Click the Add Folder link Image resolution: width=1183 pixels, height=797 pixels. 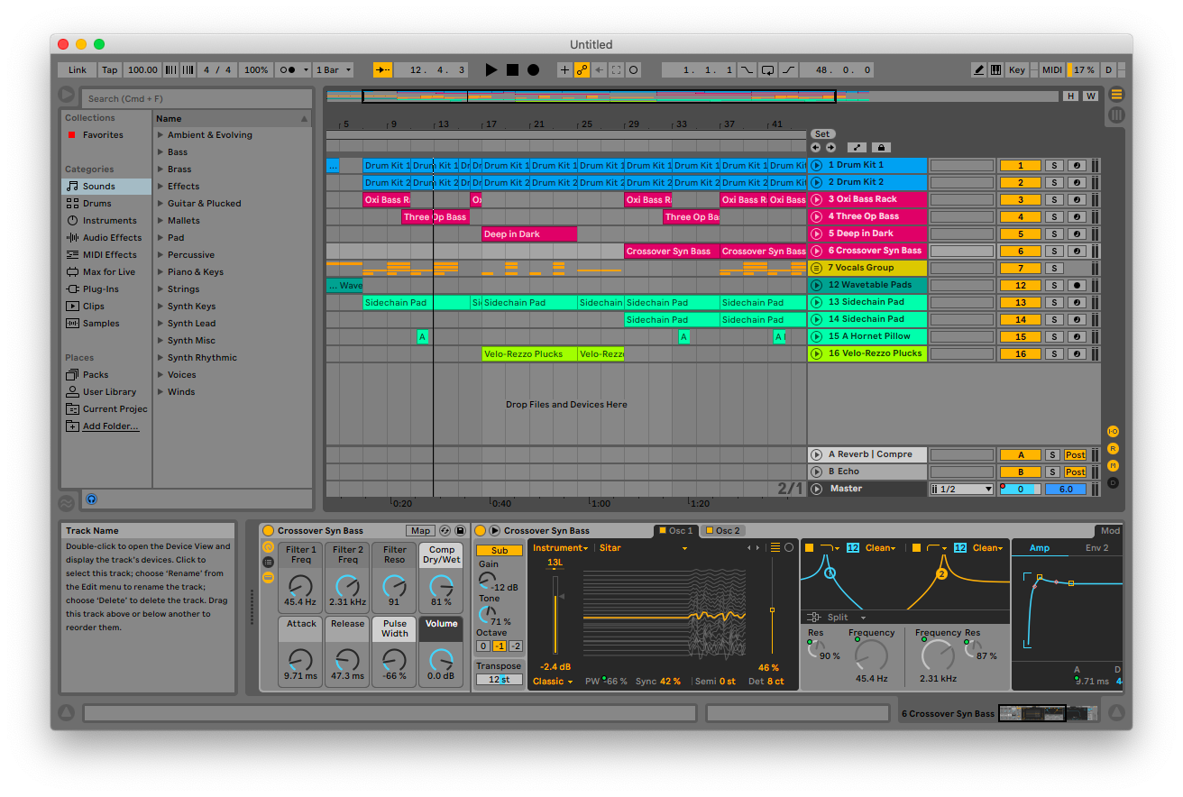click(110, 426)
